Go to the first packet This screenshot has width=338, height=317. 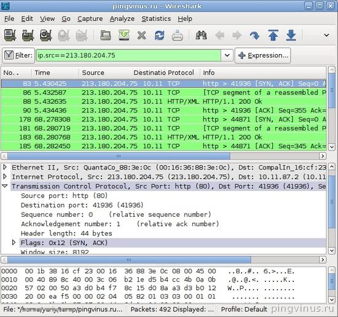(x=273, y=35)
